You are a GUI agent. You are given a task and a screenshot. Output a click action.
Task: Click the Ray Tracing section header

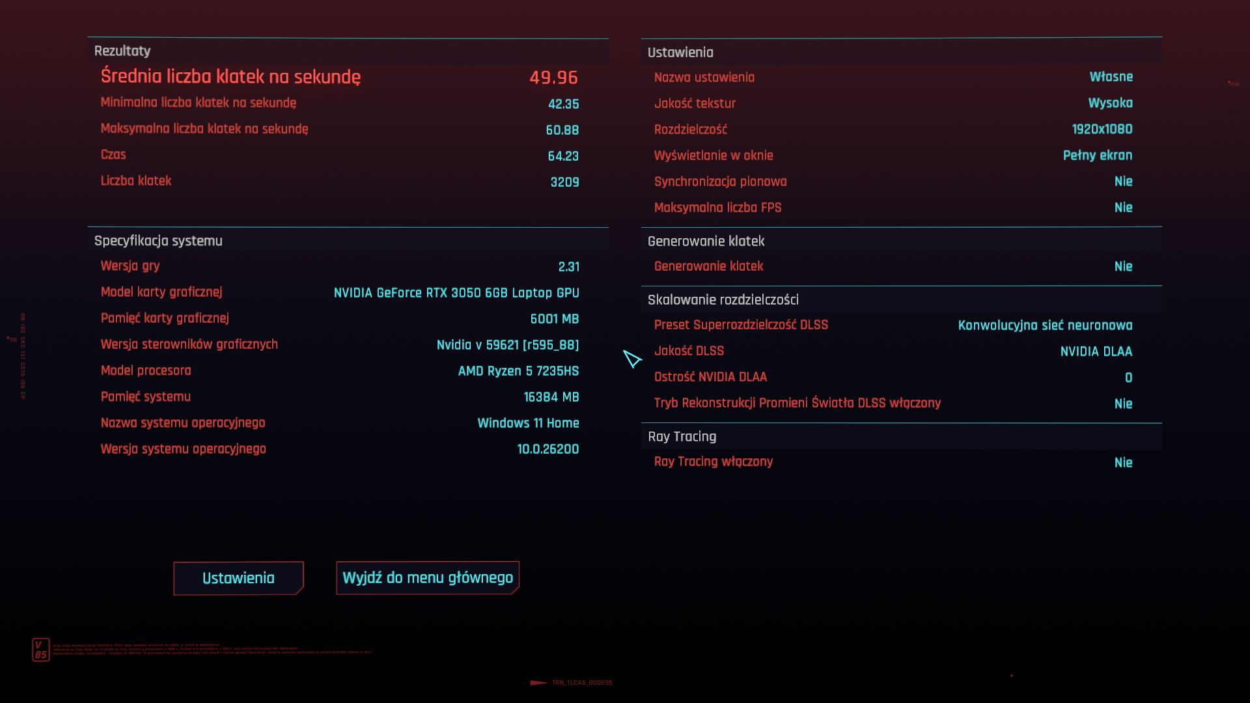(x=682, y=437)
